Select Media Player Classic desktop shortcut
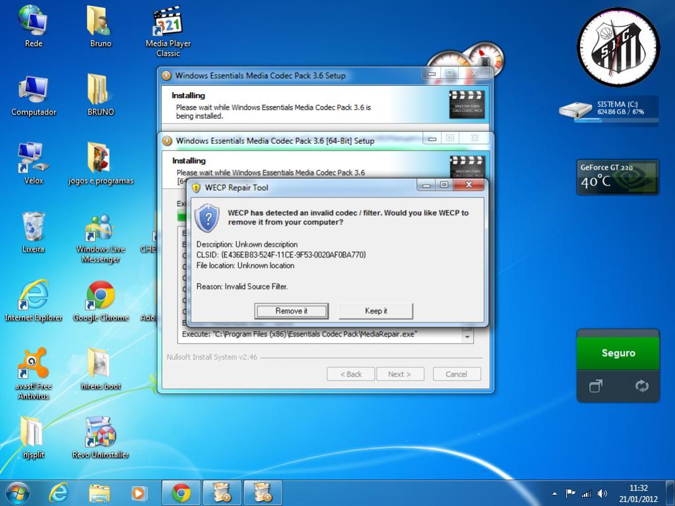Screen dimensions: 675x506 [x=168, y=32]
